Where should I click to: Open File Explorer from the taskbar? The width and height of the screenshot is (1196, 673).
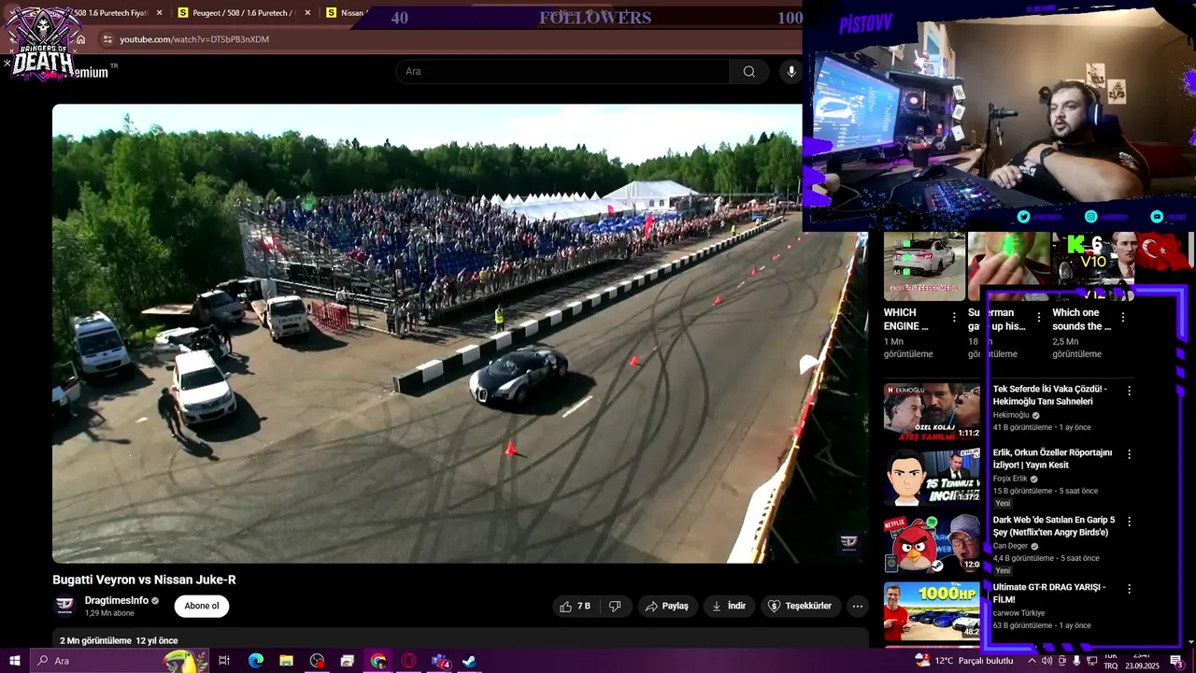coord(286,661)
